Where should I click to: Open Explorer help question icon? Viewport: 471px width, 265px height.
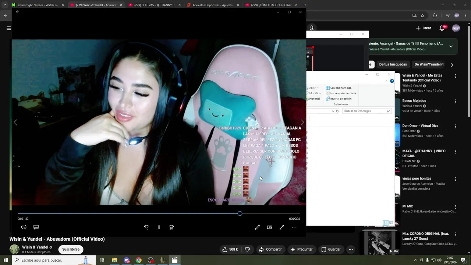click(x=392, y=81)
